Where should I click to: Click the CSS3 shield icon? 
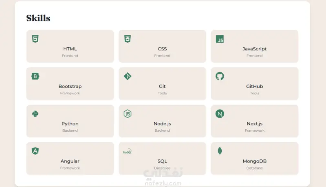pos(128,39)
